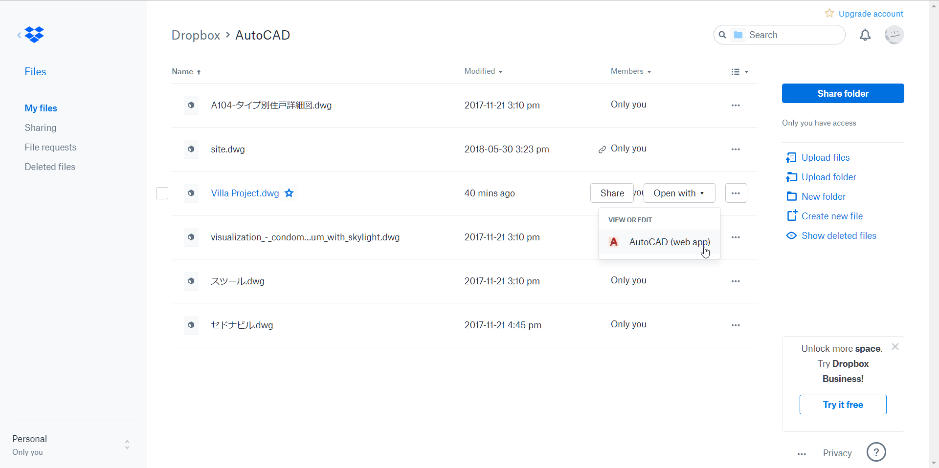
Task: Click the page scrollbar down arrow
Action: [x=934, y=463]
